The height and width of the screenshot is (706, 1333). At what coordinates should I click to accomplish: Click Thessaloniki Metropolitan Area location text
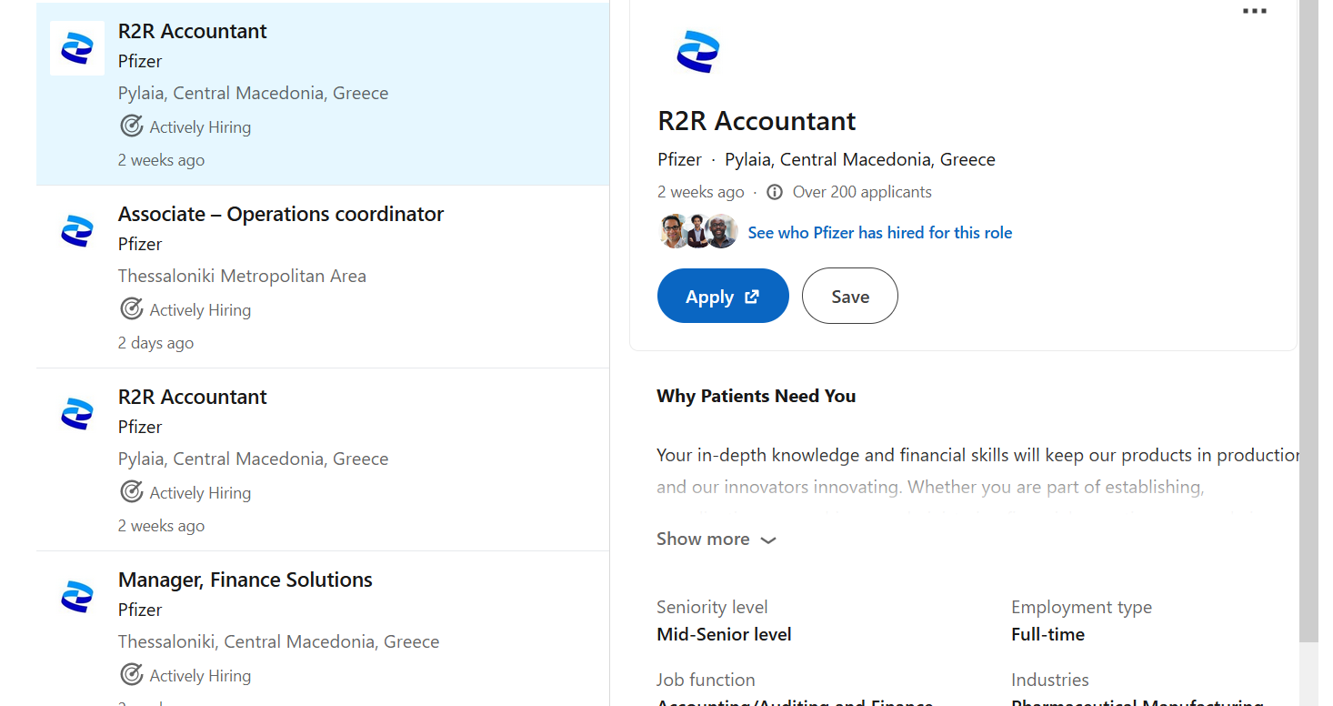(x=242, y=276)
